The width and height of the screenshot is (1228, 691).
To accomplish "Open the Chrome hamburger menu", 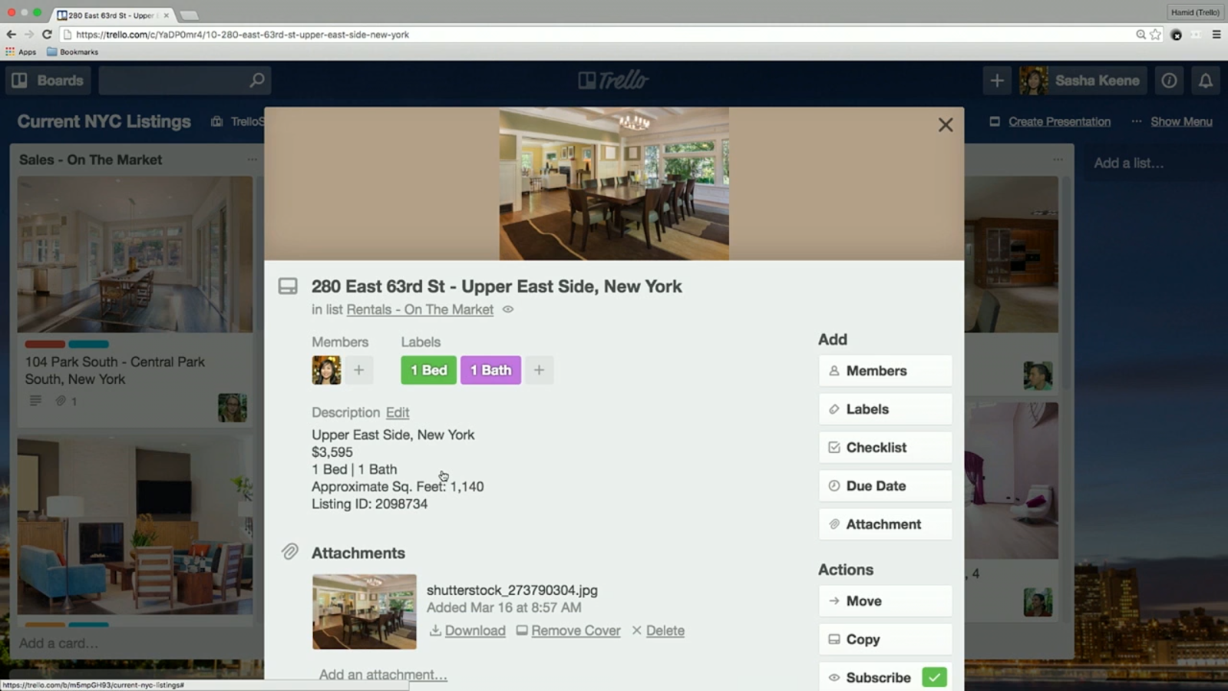I will click(x=1216, y=35).
